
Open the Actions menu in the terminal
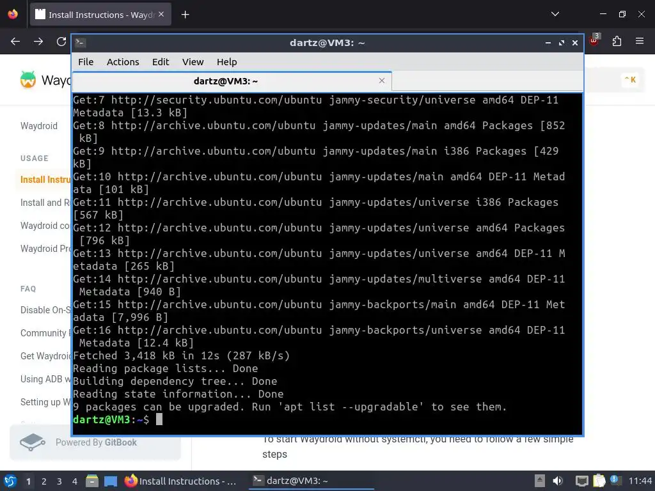click(x=123, y=62)
